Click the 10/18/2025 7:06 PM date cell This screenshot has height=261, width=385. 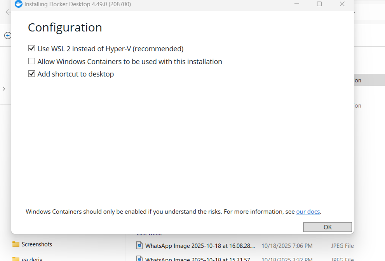(x=287, y=246)
